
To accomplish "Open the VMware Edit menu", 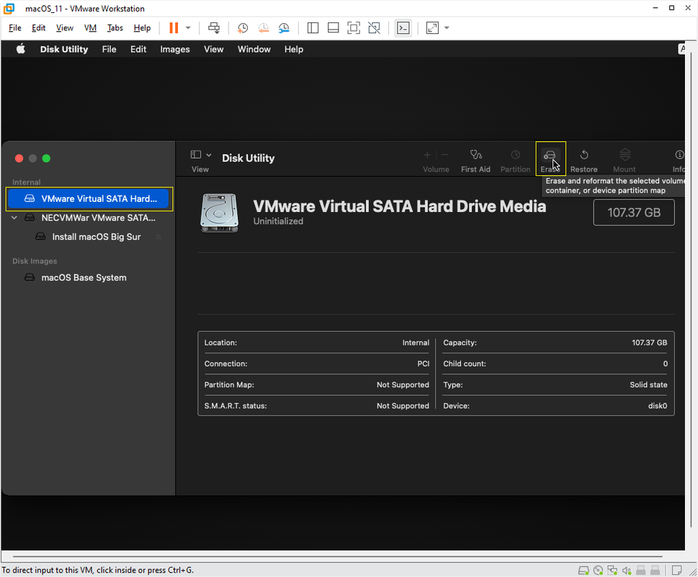I will pyautogui.click(x=39, y=28).
